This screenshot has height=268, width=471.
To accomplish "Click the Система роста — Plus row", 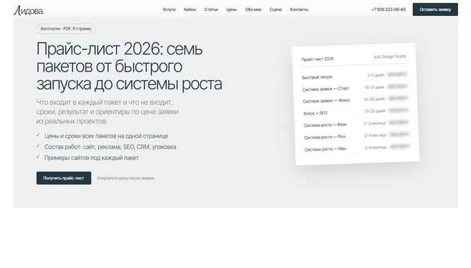I will pyautogui.click(x=357, y=136).
